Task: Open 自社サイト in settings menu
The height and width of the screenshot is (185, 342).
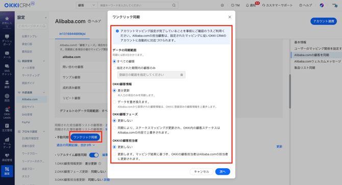Action: 28,107
